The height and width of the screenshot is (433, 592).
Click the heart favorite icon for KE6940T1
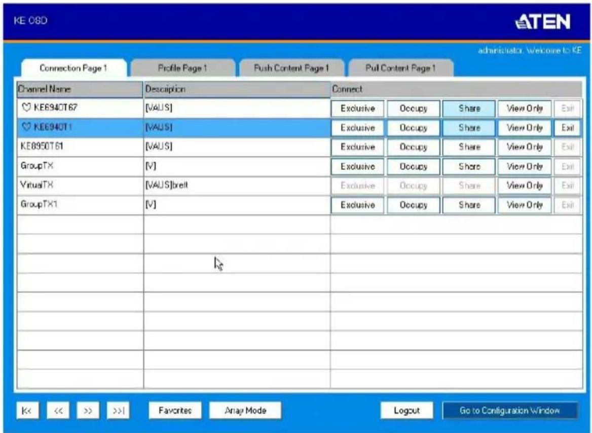(26, 127)
